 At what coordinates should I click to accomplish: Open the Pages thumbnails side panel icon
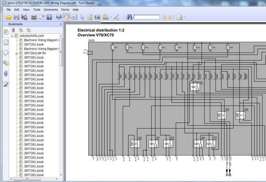(x=6, y=42)
